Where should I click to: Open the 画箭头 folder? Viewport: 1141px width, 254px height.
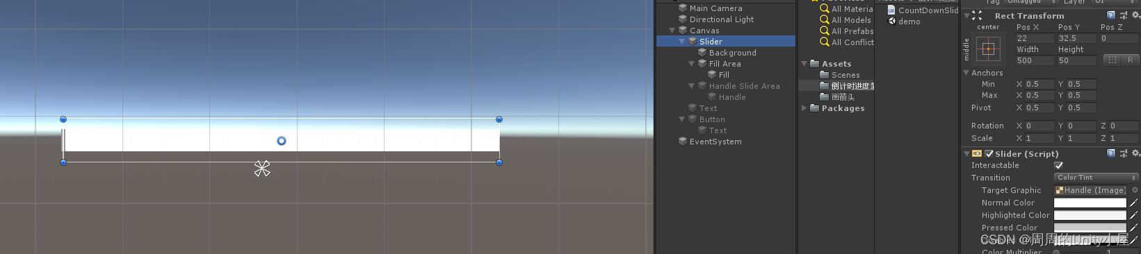[837, 97]
